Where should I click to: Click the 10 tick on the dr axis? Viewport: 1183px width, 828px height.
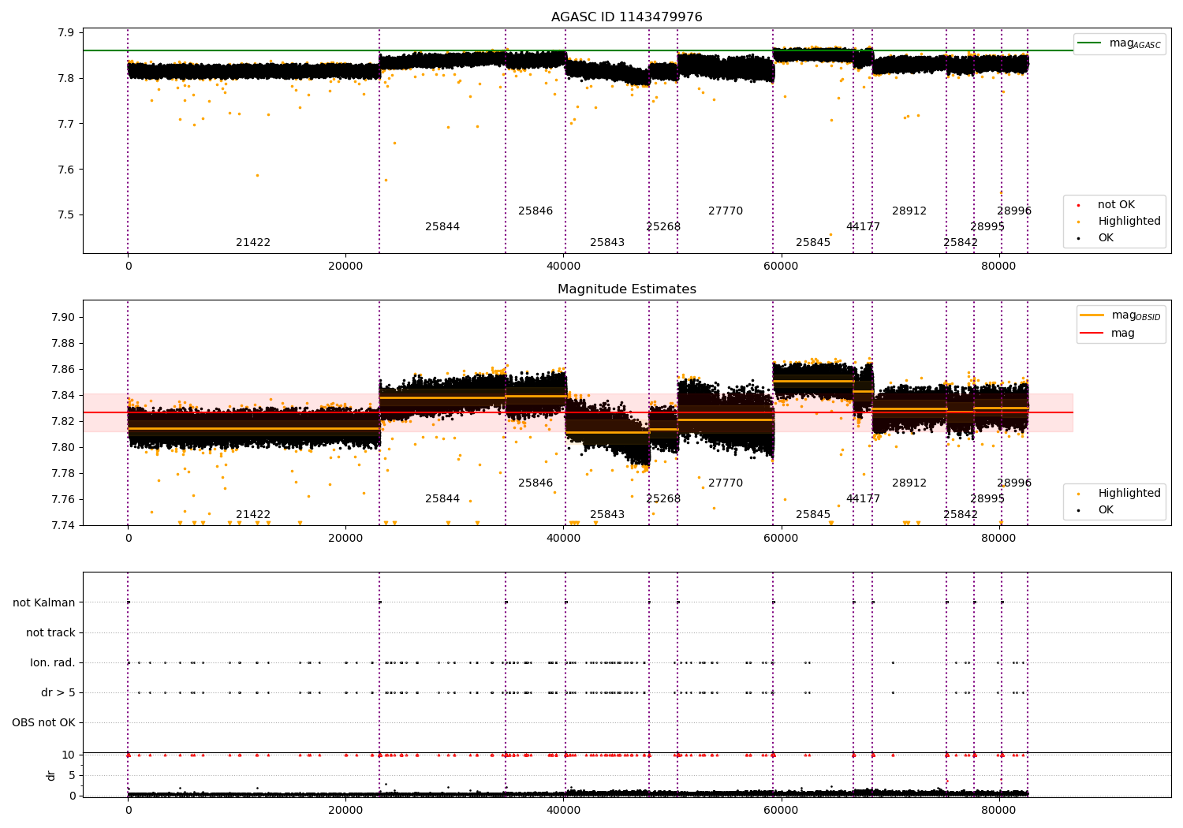69,755
